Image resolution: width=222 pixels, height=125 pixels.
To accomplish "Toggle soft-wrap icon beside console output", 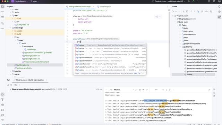I will (214, 90).
